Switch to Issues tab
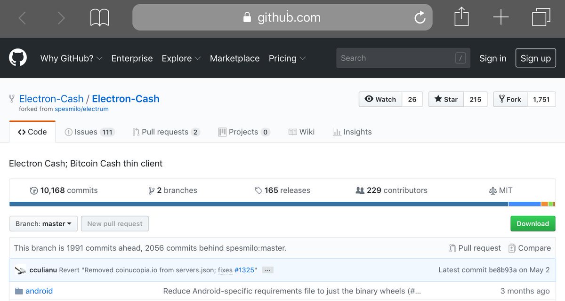Image resolution: width=565 pixels, height=301 pixels. tap(89, 132)
